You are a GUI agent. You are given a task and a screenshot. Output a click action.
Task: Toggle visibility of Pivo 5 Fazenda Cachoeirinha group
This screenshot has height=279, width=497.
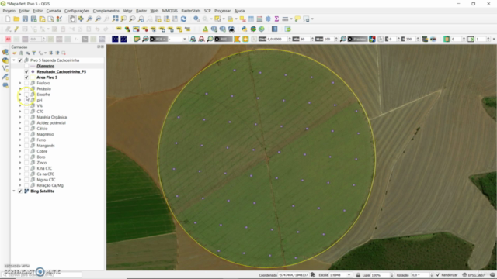[x=20, y=60]
